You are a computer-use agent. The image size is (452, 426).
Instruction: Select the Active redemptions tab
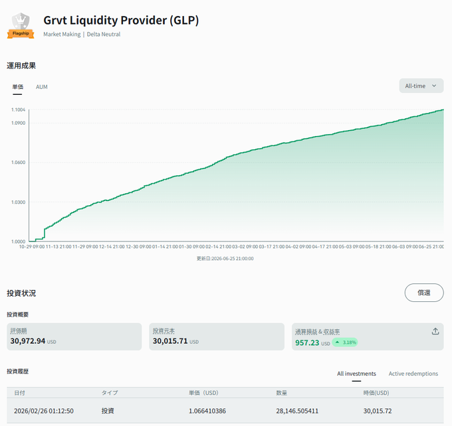tap(413, 374)
